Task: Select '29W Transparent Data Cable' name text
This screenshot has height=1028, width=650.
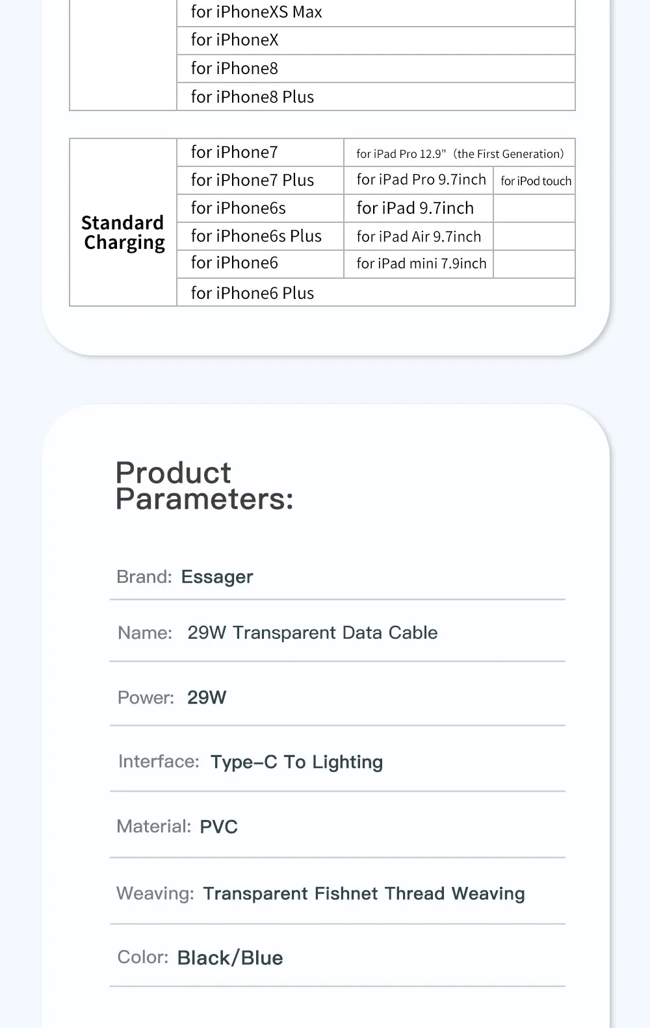Action: point(312,633)
